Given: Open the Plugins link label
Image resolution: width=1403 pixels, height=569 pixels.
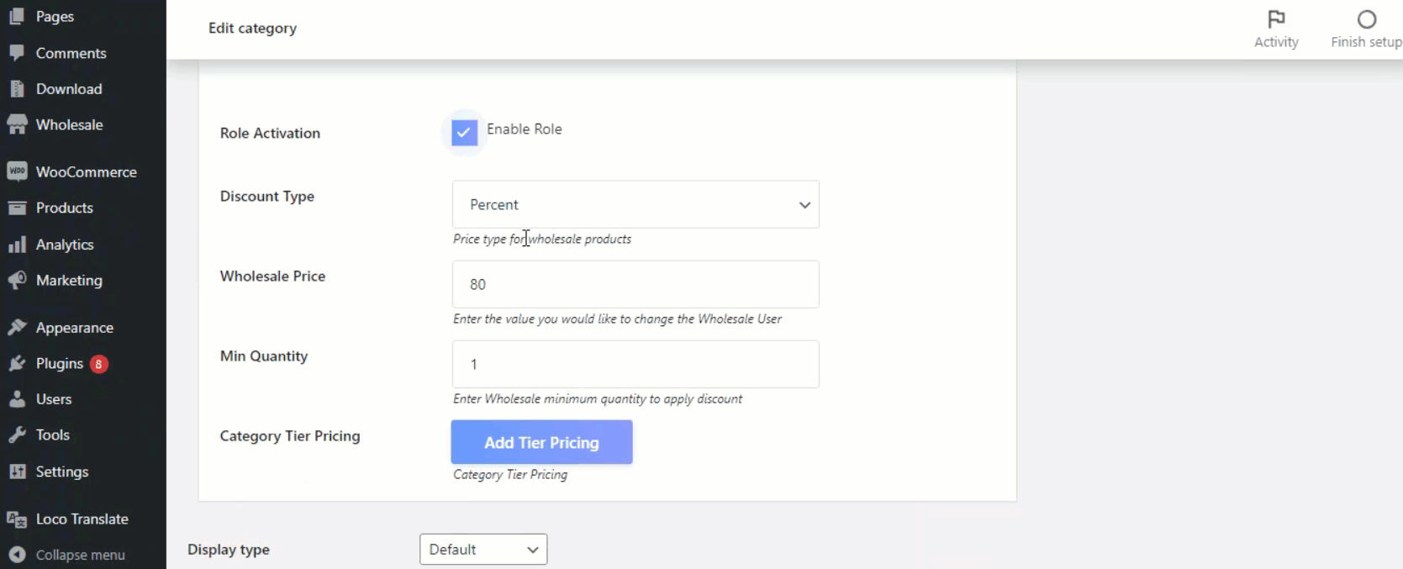Looking at the screenshot, I should click(60, 363).
